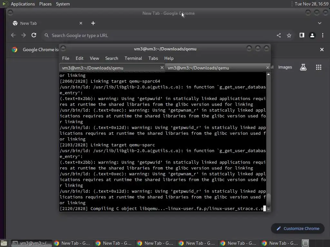Open the Applications menu in top panel

[x=23, y=4]
